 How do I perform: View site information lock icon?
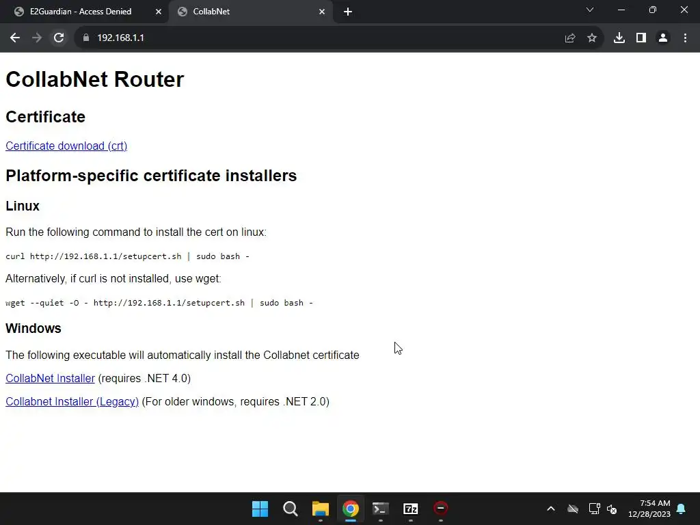[x=86, y=38]
